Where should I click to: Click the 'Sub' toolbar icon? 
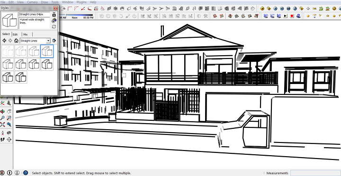(x=279, y=16)
